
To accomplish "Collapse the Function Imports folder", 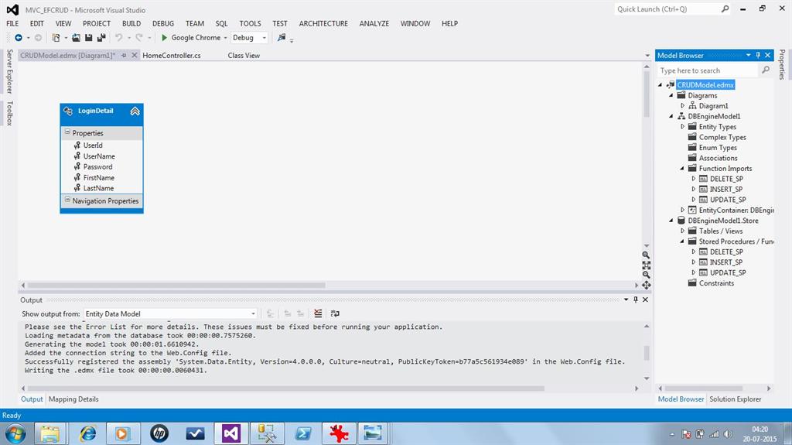I will [x=682, y=169].
